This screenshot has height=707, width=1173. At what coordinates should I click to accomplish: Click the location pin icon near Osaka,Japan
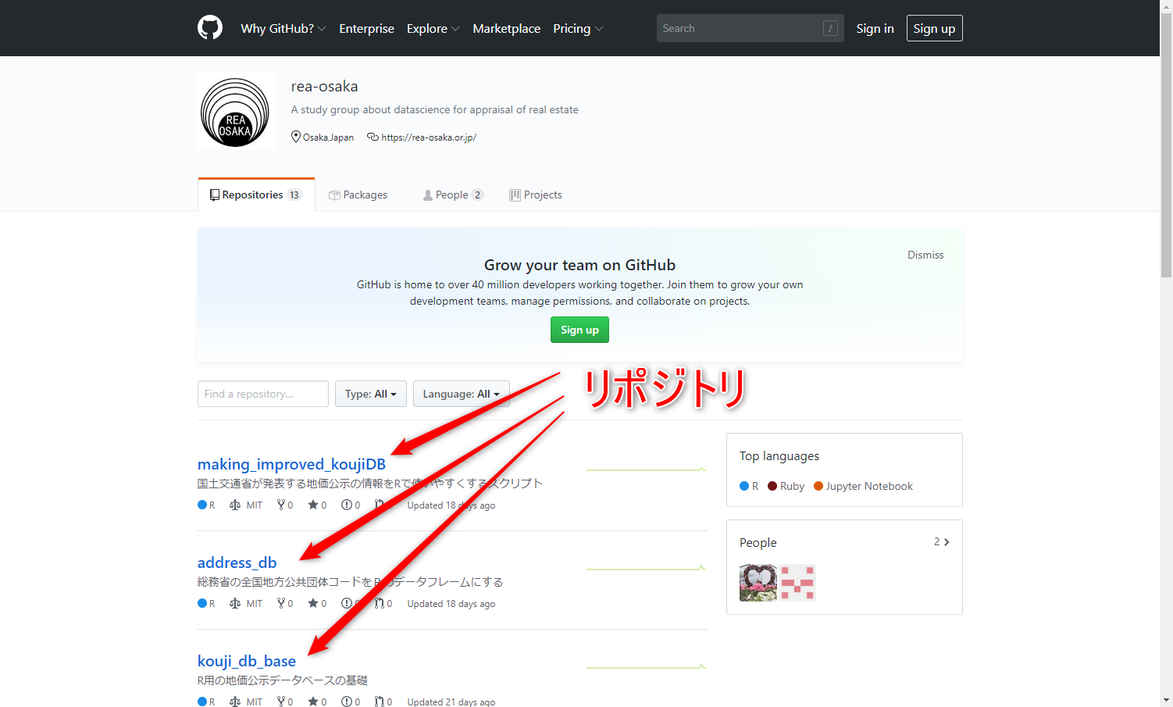click(296, 136)
